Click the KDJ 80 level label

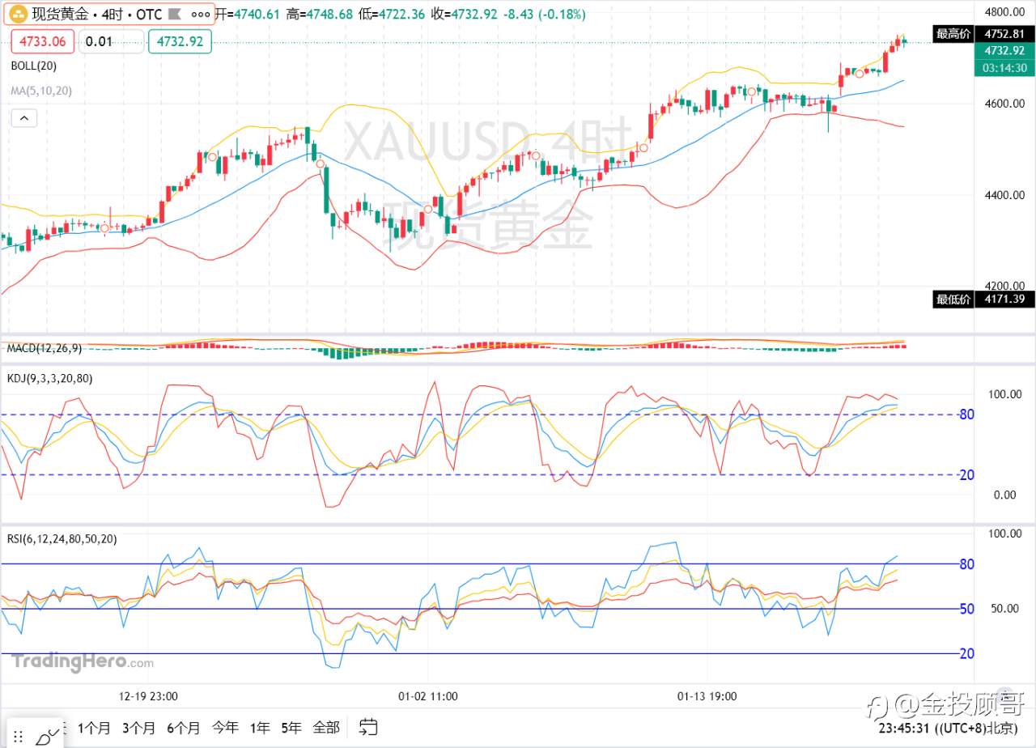966,414
